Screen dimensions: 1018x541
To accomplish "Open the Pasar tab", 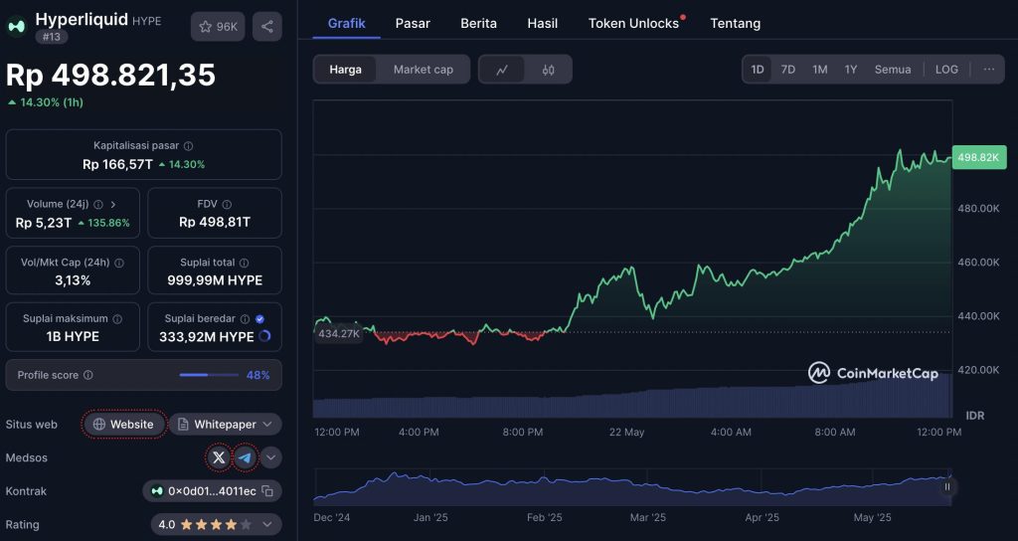I will (x=413, y=24).
